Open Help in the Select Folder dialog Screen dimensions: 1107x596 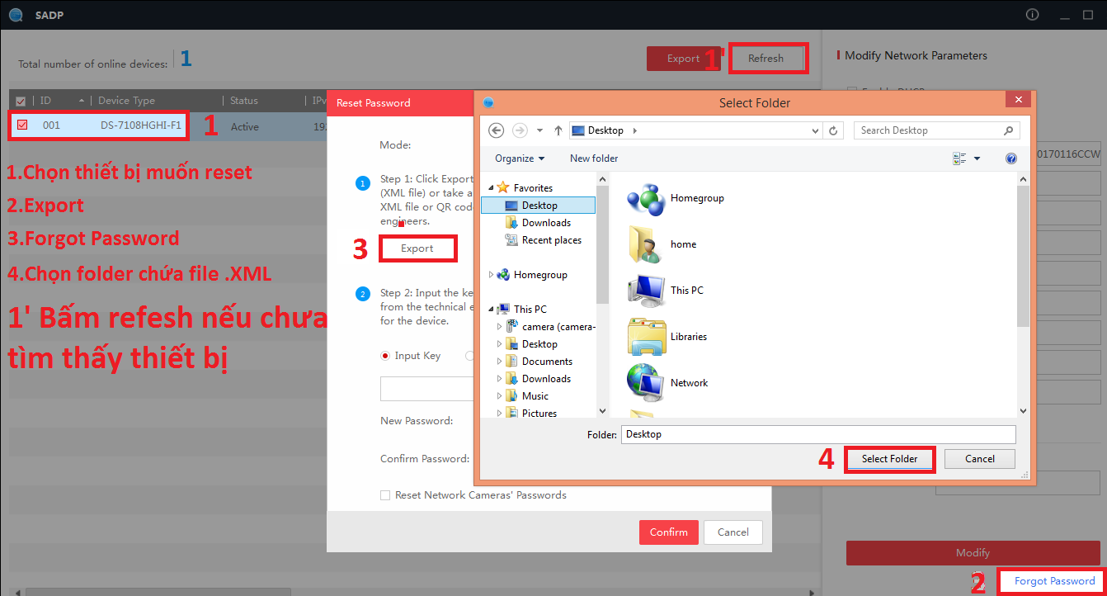(x=1010, y=158)
